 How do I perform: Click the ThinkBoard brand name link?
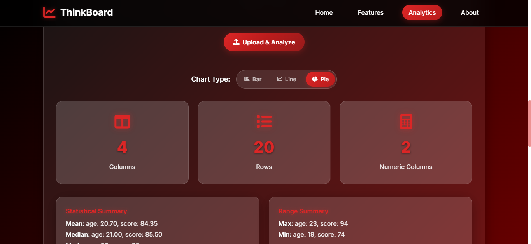coord(86,12)
